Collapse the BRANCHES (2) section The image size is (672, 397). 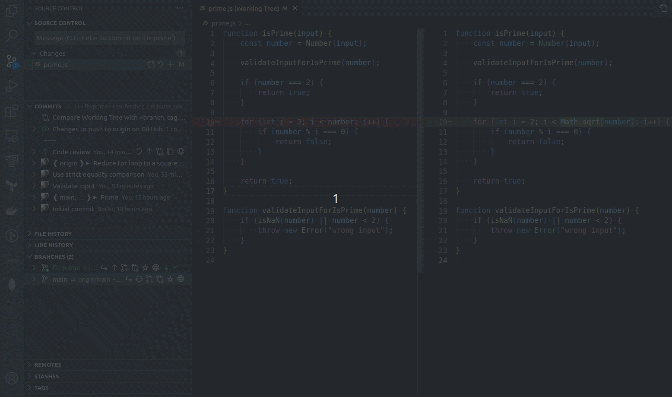(29, 257)
